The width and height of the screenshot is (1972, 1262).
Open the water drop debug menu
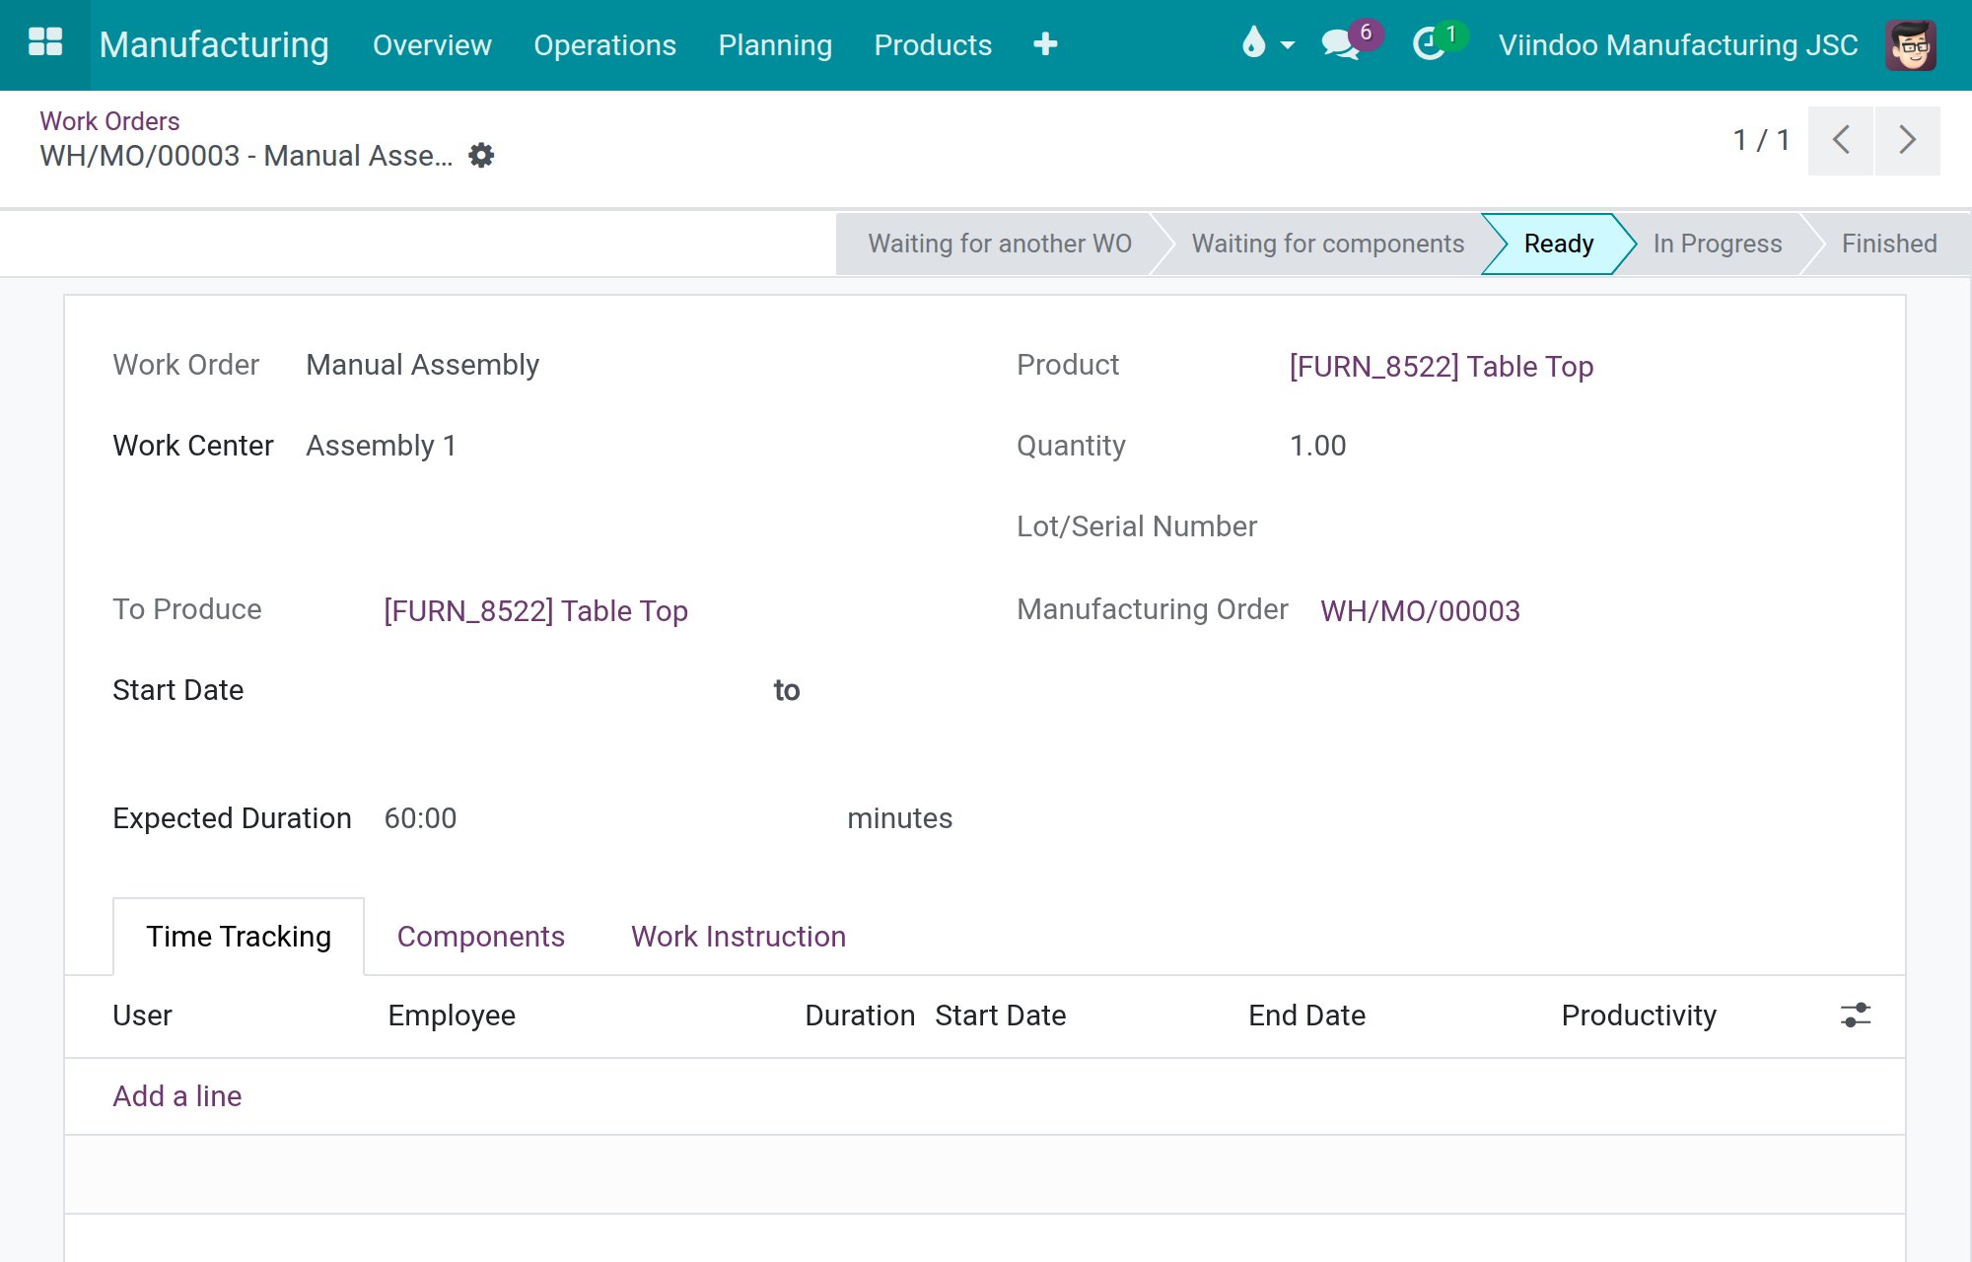coord(1266,43)
